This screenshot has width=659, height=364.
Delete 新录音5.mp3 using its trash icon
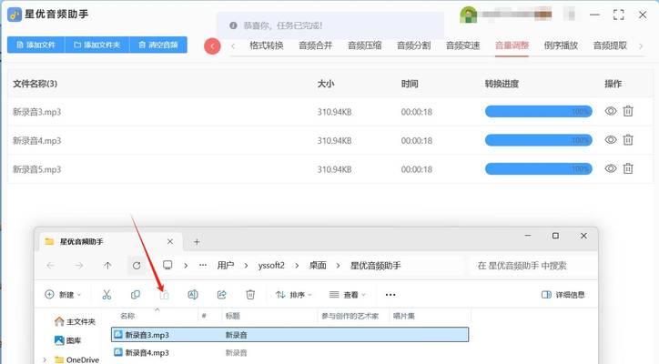point(628,168)
